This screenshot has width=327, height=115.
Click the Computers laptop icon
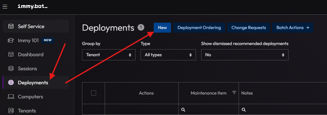pos(11,97)
